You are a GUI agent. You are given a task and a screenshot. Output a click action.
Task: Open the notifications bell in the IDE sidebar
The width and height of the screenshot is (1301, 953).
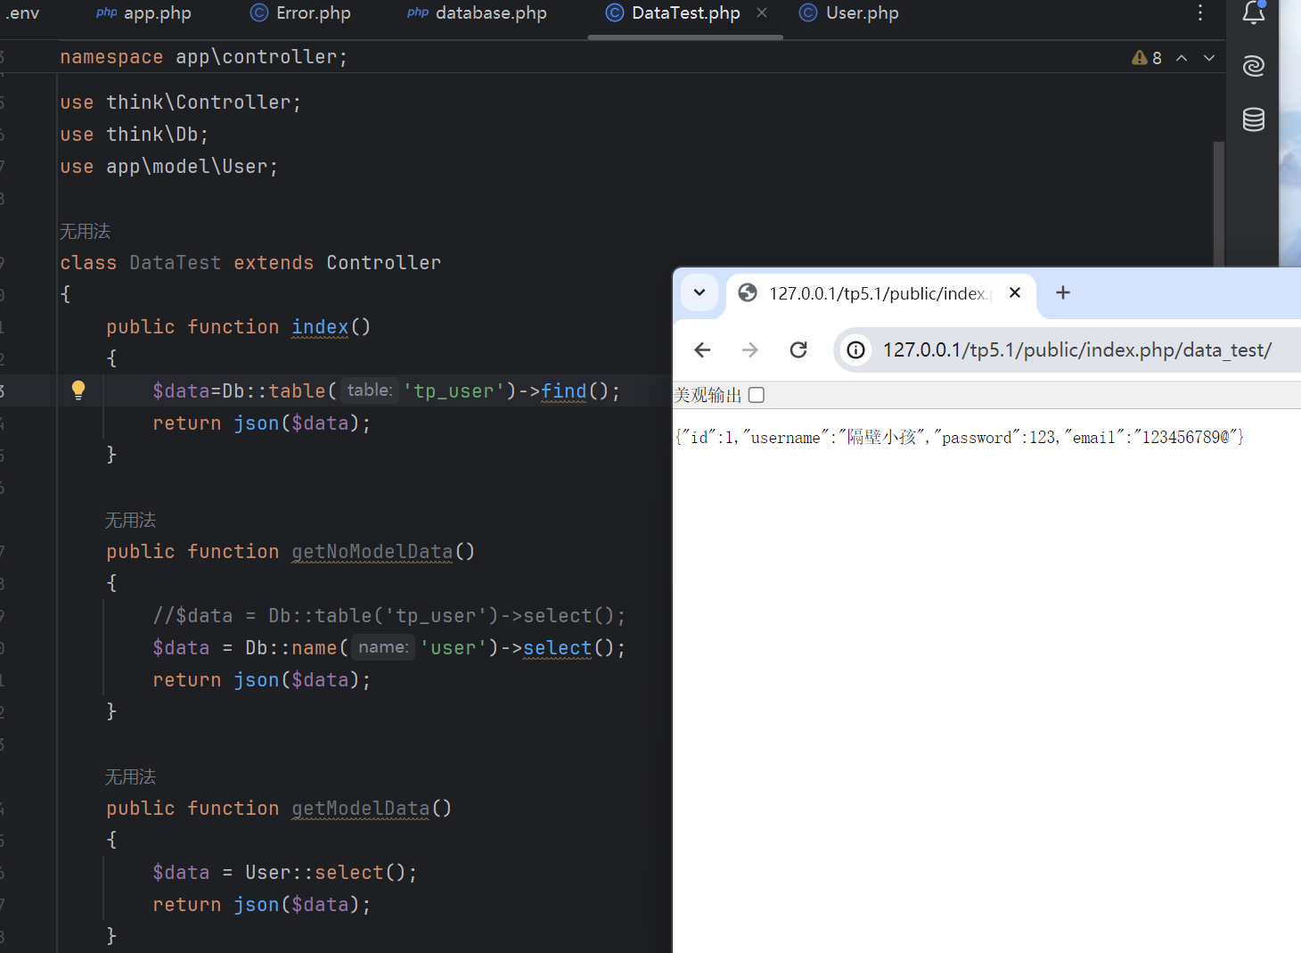pos(1254,12)
